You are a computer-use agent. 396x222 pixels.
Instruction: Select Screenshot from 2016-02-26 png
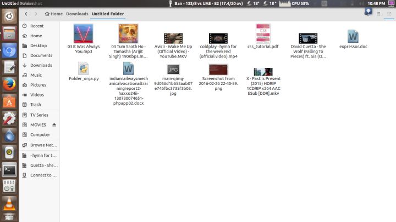click(218, 77)
